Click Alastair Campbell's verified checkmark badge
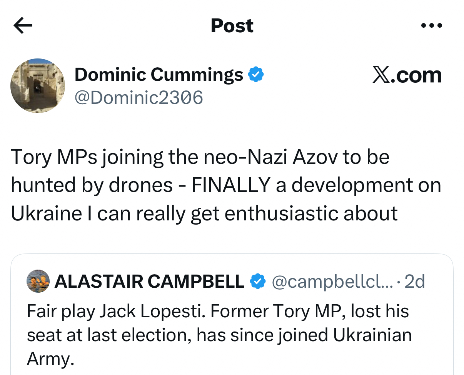This screenshot has height=375, width=464. click(258, 282)
